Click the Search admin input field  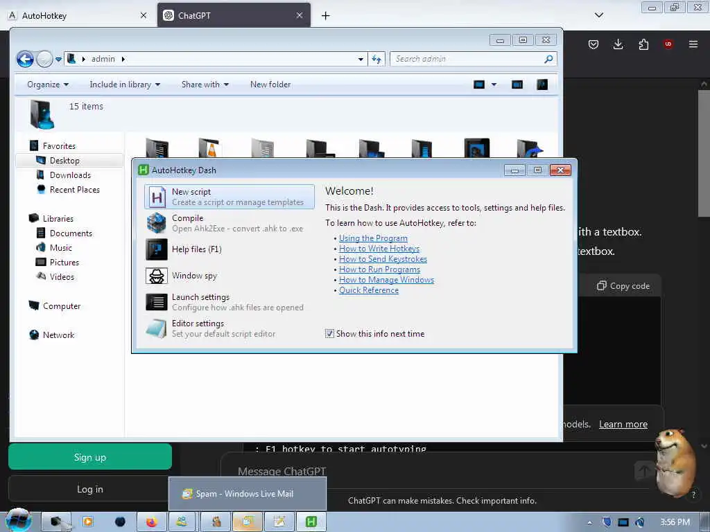467,59
